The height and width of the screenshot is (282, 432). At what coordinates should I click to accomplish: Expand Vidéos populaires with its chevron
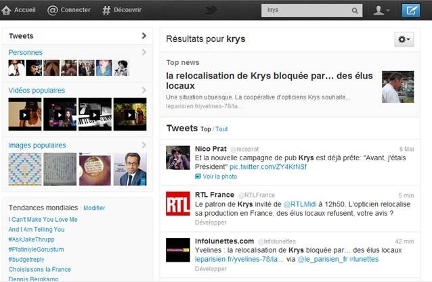pos(144,90)
